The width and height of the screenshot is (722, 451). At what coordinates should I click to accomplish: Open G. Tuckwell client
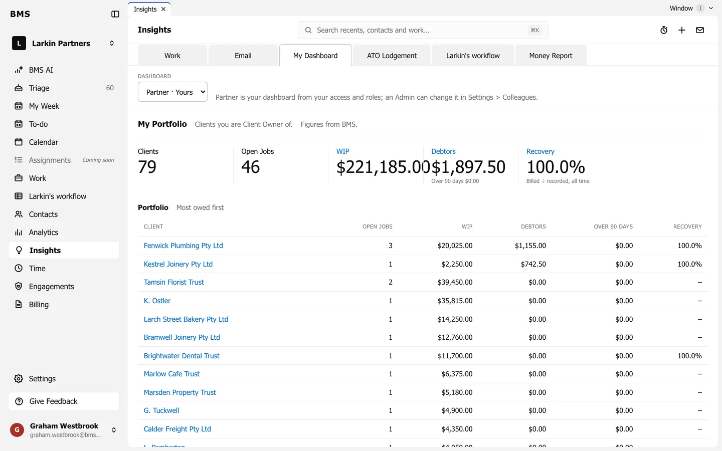point(161,410)
